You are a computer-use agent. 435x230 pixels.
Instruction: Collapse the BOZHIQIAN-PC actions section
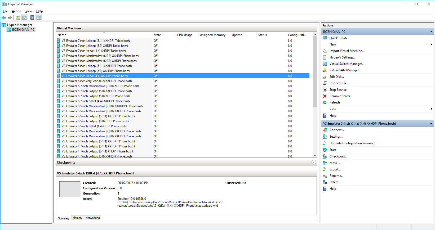click(431, 32)
